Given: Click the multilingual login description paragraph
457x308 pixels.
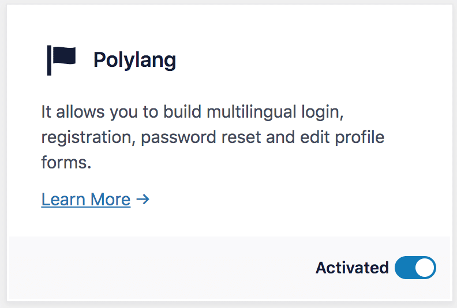Looking at the screenshot, I should tap(213, 137).
